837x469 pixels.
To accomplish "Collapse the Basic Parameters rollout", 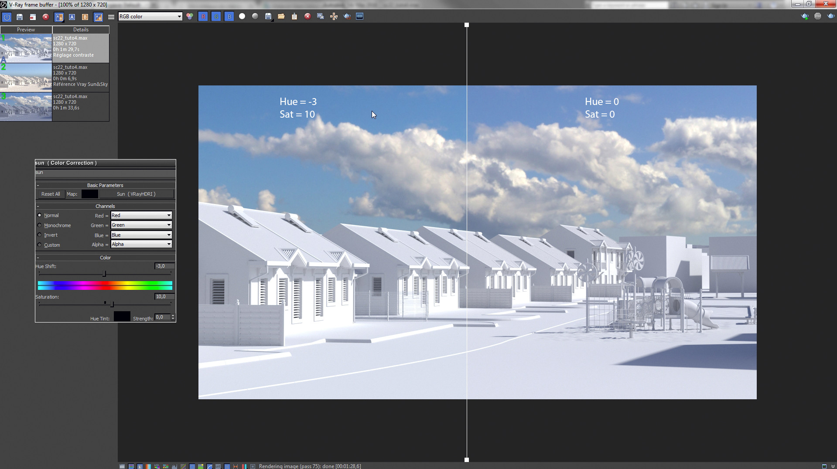I will [105, 185].
